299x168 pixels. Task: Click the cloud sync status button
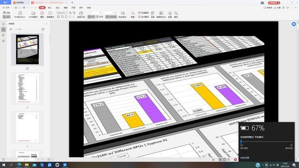pyautogui.click(x=268, y=7)
